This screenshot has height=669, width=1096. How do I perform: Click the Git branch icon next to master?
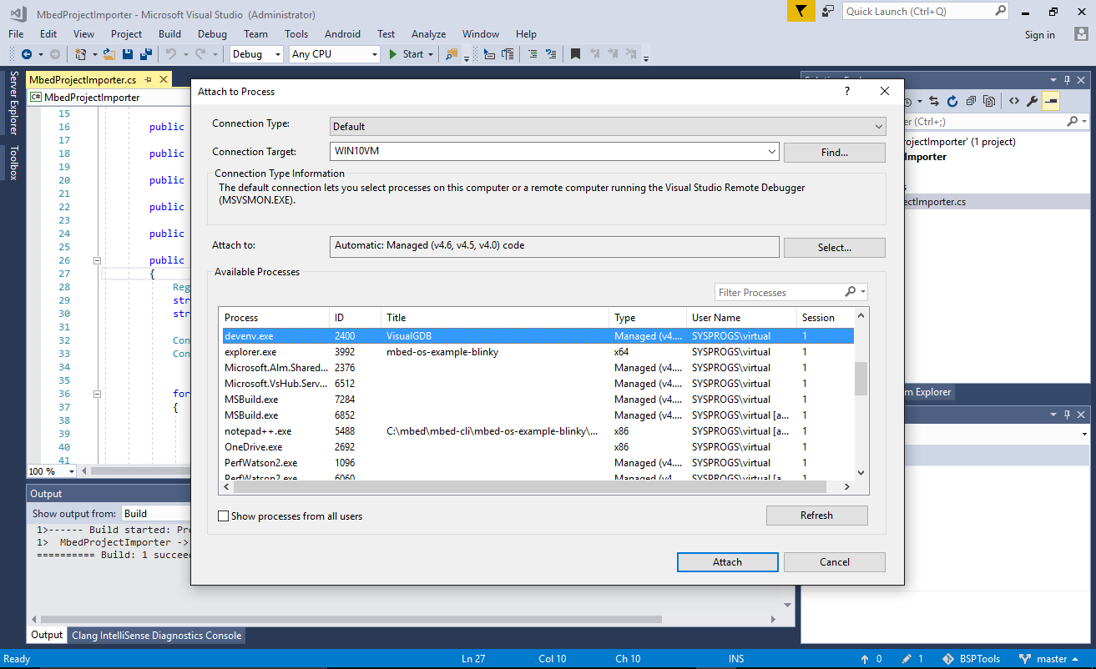[1025, 659]
